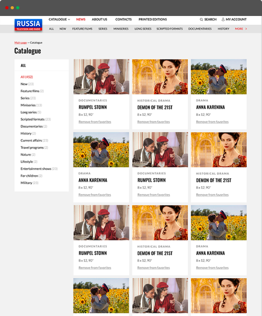Open the first Demon of the 21st thumbnail

160,77
